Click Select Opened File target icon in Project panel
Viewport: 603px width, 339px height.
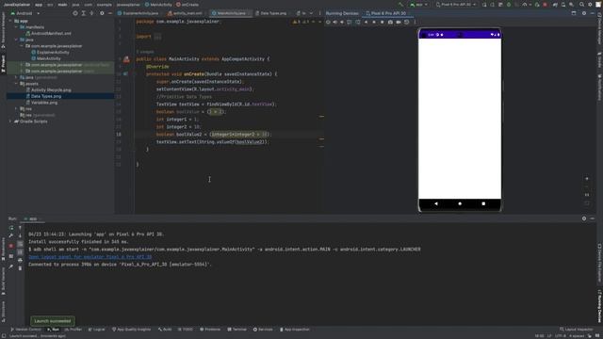[75, 13]
